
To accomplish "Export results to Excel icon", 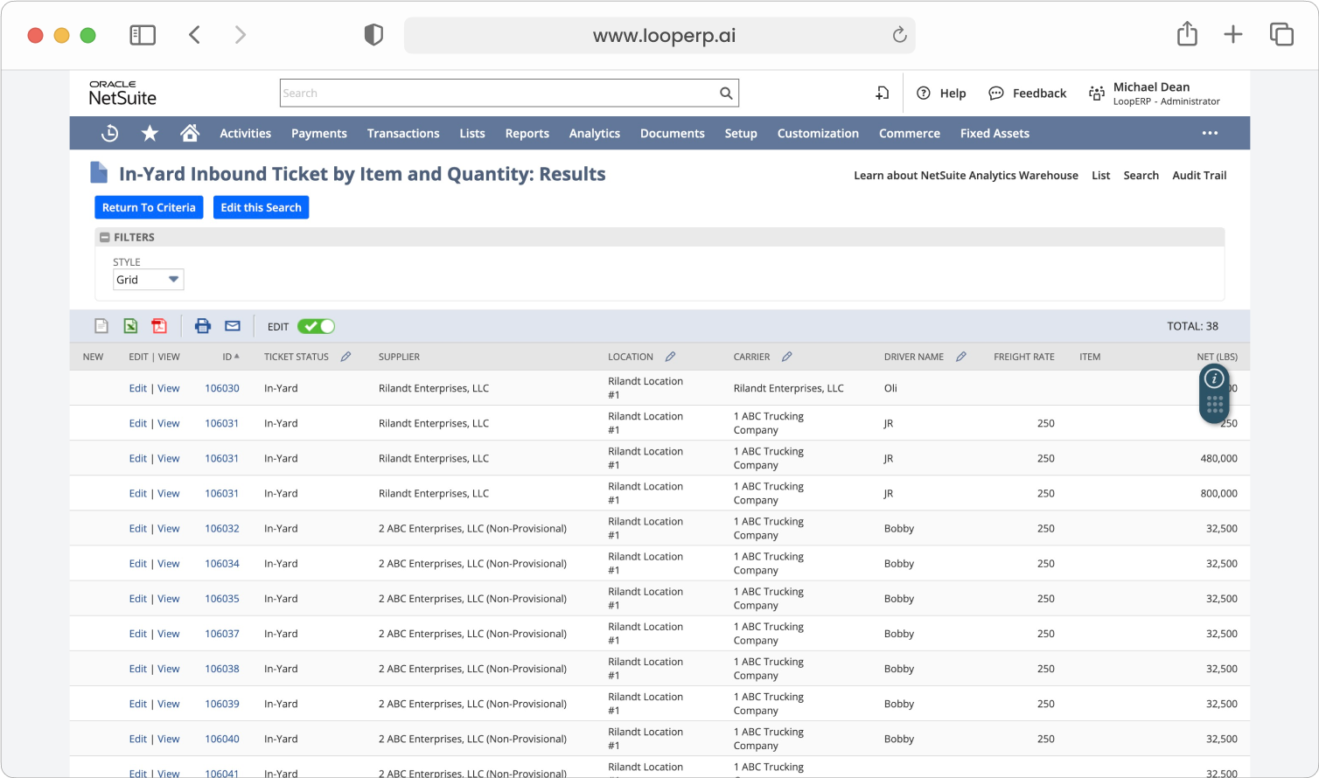I will point(130,326).
